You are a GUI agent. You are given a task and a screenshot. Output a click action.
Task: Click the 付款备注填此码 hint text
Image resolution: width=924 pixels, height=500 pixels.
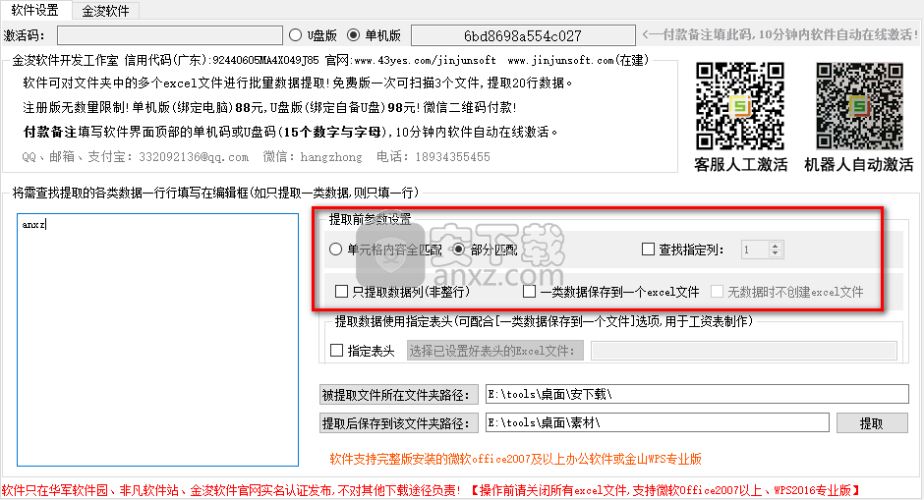click(x=780, y=34)
